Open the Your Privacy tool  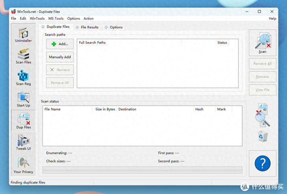(23, 165)
